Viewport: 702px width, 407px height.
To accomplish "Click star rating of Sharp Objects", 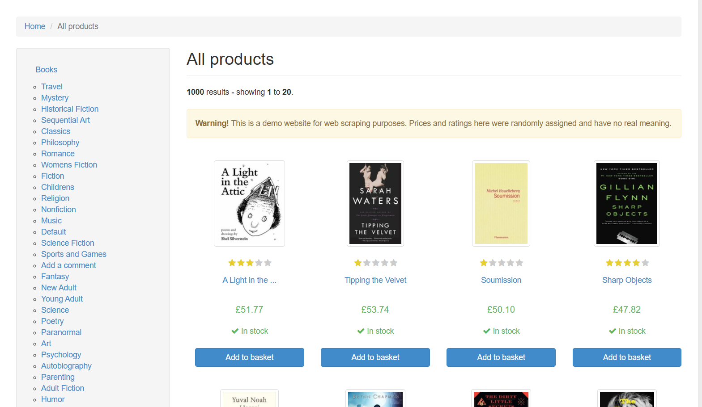I will tap(627, 263).
